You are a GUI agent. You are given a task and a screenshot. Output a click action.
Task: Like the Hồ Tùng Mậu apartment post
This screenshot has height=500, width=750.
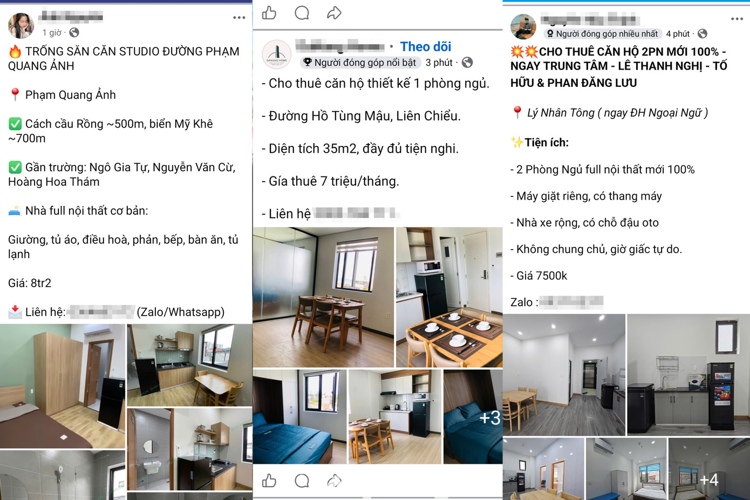(x=269, y=481)
